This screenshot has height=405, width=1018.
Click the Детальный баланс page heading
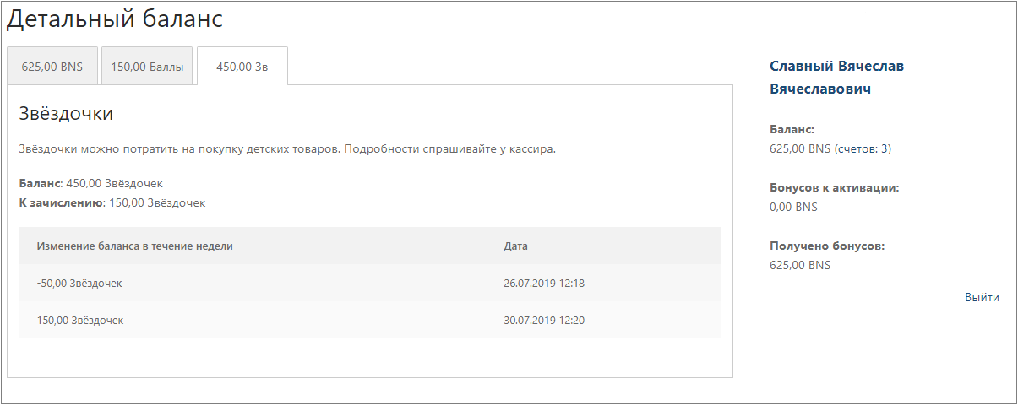[x=115, y=19]
